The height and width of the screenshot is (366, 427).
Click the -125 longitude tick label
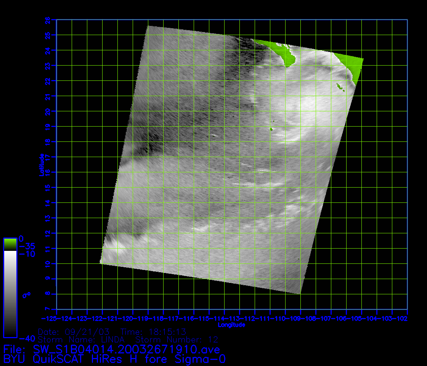coord(49,318)
